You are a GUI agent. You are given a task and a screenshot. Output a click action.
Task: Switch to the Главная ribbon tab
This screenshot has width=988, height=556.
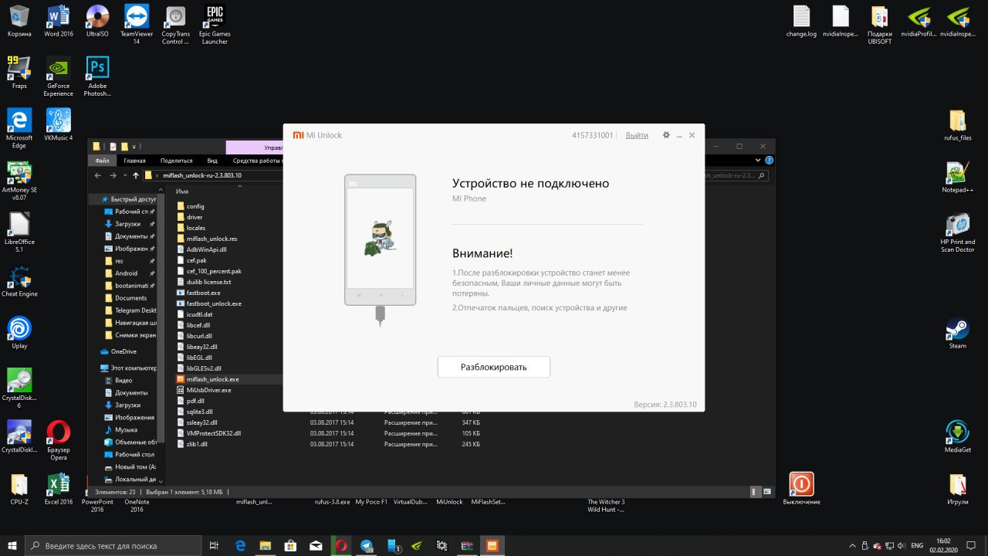pyautogui.click(x=134, y=161)
